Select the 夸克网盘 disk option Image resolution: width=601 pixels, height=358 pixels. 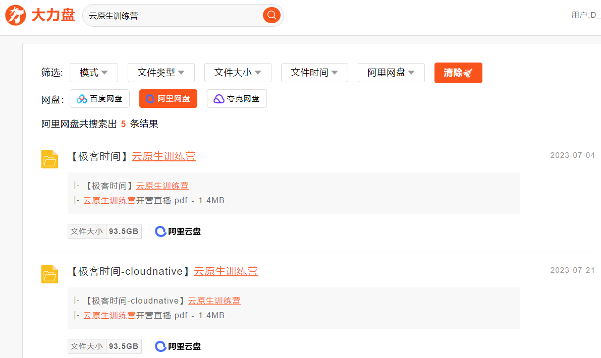[237, 99]
